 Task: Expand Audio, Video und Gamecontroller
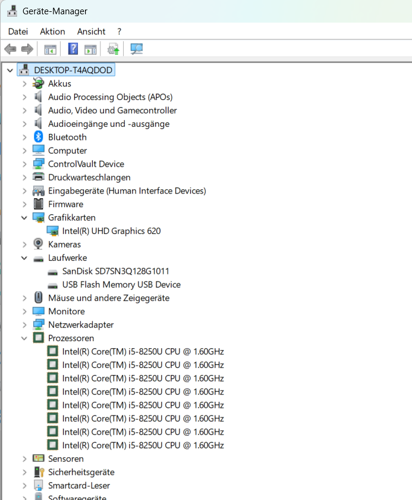coord(24,111)
